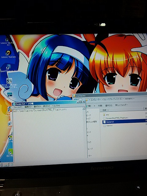The image size is (147, 196).
Task: Click コンピューター in Explorer address bar
Action: point(96,100)
